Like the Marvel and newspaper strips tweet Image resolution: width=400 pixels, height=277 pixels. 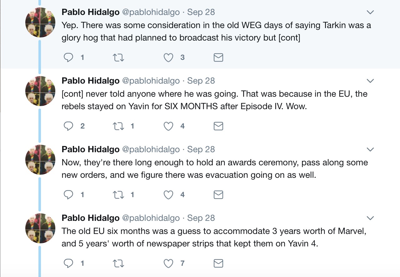point(168,263)
